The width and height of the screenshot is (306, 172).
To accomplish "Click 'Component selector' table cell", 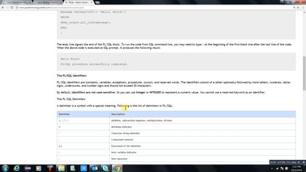I will point(203,140).
